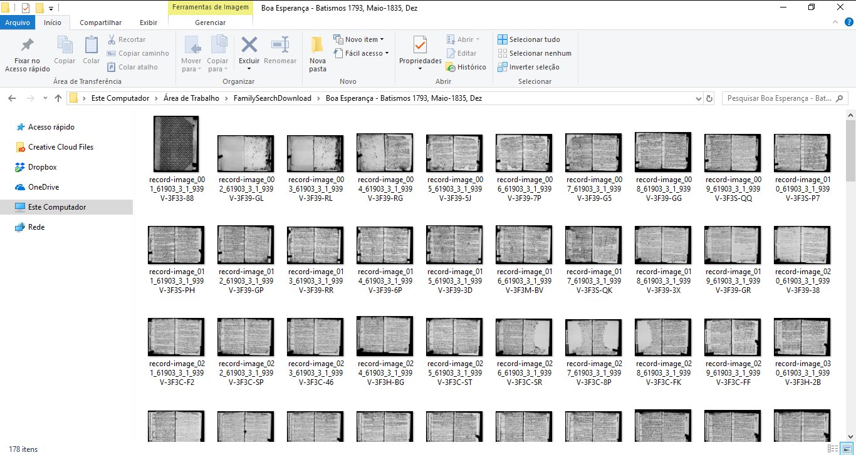The image size is (856, 455).
Task: Select Acesso rápido in navigation pane
Action: click(51, 127)
